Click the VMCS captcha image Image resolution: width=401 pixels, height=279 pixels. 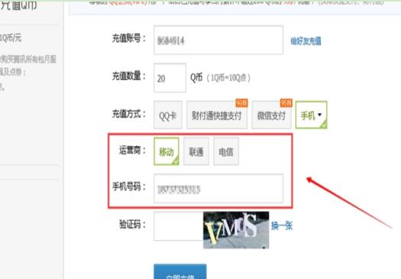pos(236,229)
